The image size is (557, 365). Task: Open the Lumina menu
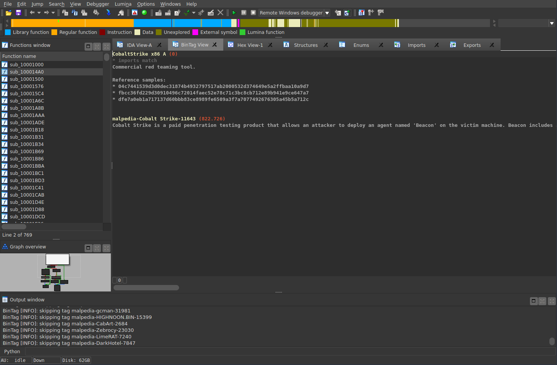(123, 4)
